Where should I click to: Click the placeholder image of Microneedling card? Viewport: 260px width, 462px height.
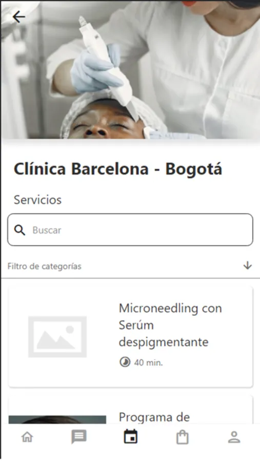(57, 337)
